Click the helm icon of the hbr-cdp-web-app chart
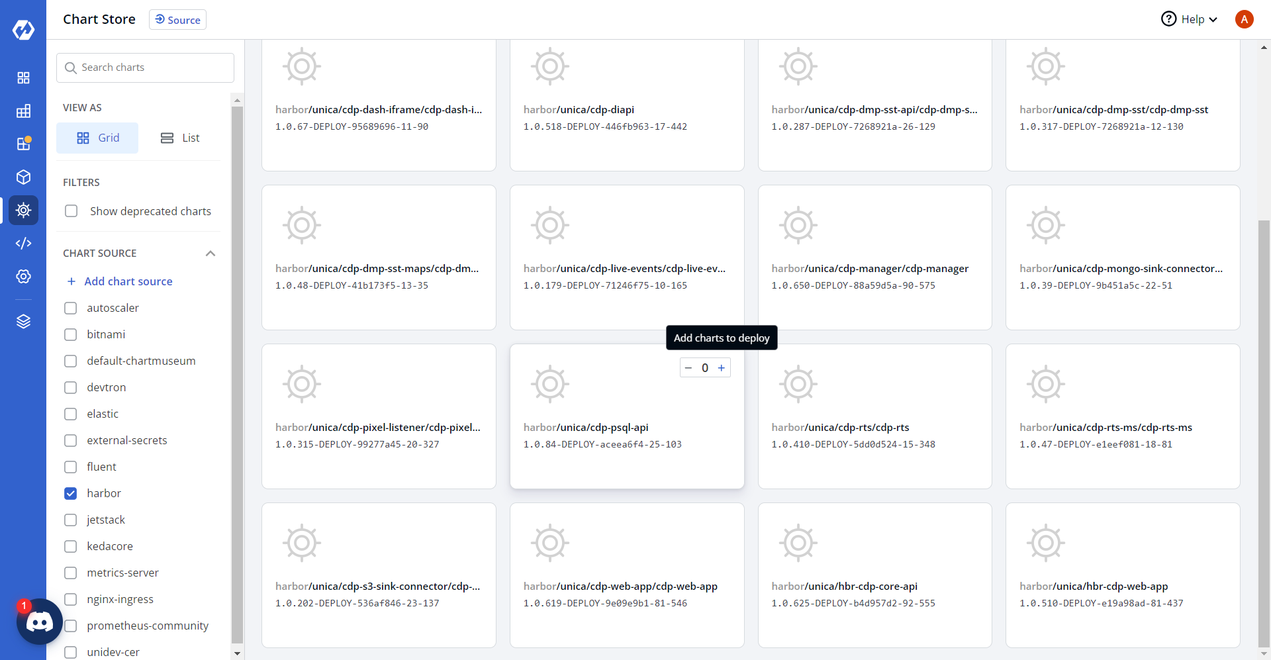1271x660 pixels. click(1046, 543)
